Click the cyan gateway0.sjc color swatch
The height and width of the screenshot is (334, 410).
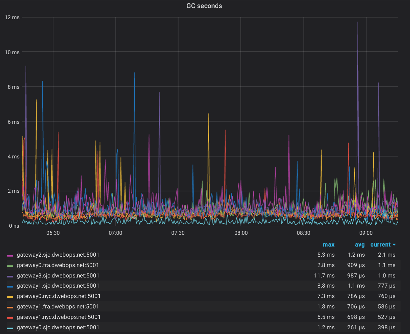click(x=10, y=328)
